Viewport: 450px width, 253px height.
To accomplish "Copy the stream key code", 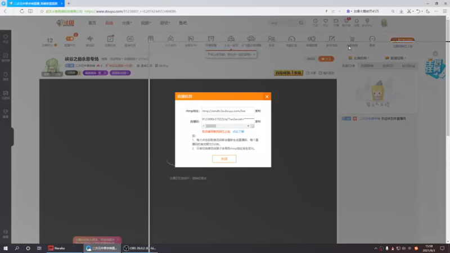I will tap(258, 121).
